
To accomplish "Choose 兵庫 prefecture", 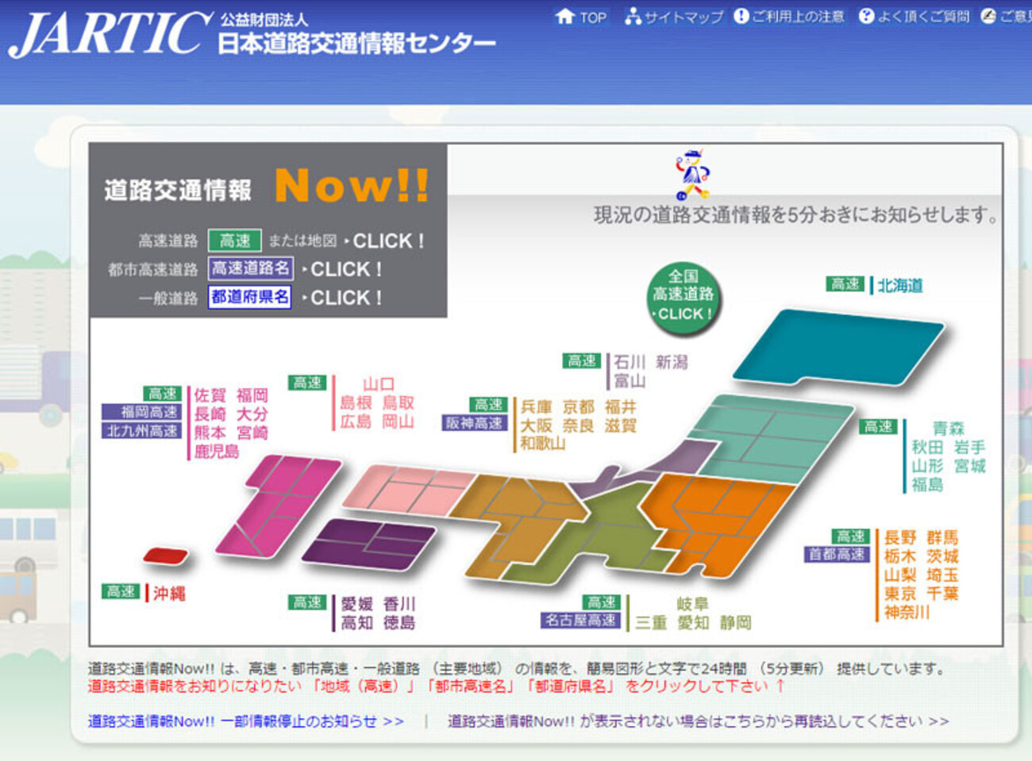I will tap(537, 407).
